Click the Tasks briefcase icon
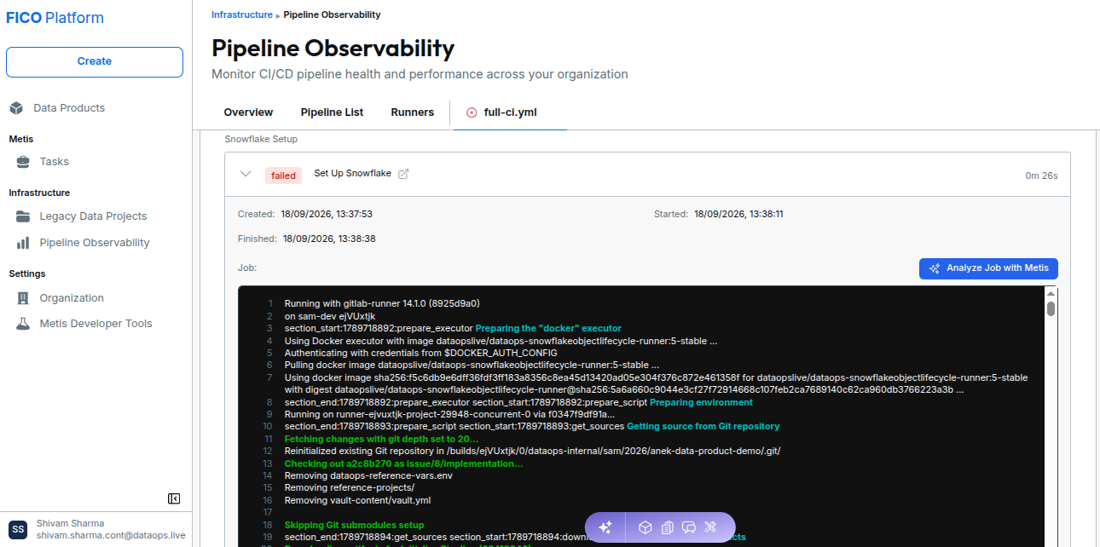Screen dimensions: 1100x547 (x=23, y=162)
